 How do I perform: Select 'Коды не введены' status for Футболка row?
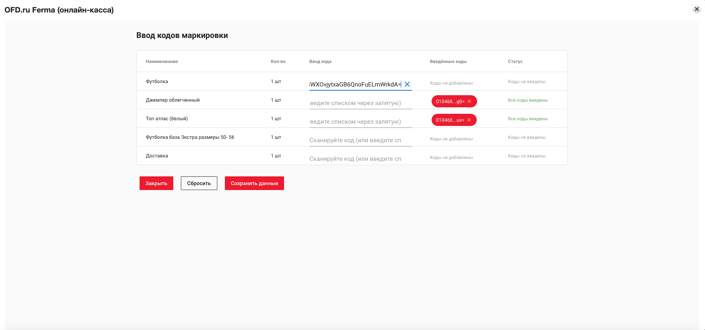coord(527,82)
